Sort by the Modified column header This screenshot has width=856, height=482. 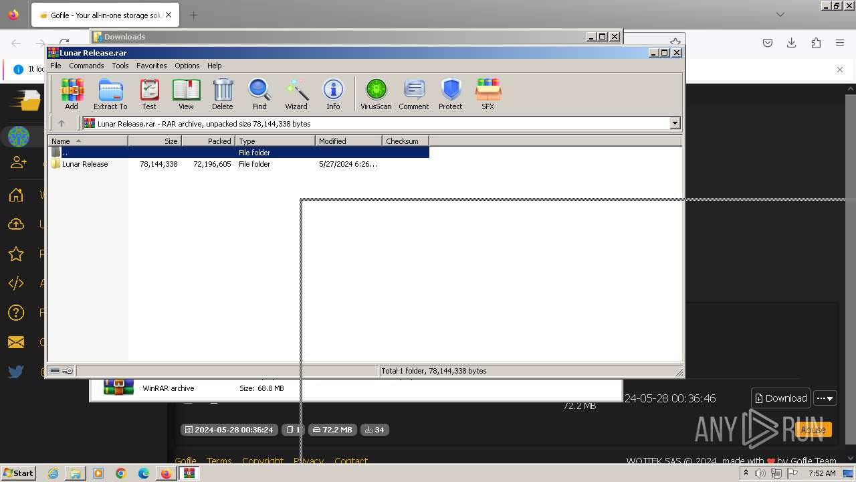pos(348,141)
